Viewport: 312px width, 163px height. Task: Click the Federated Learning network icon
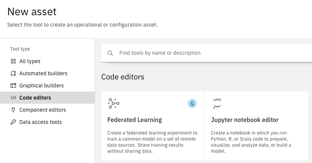113,103
